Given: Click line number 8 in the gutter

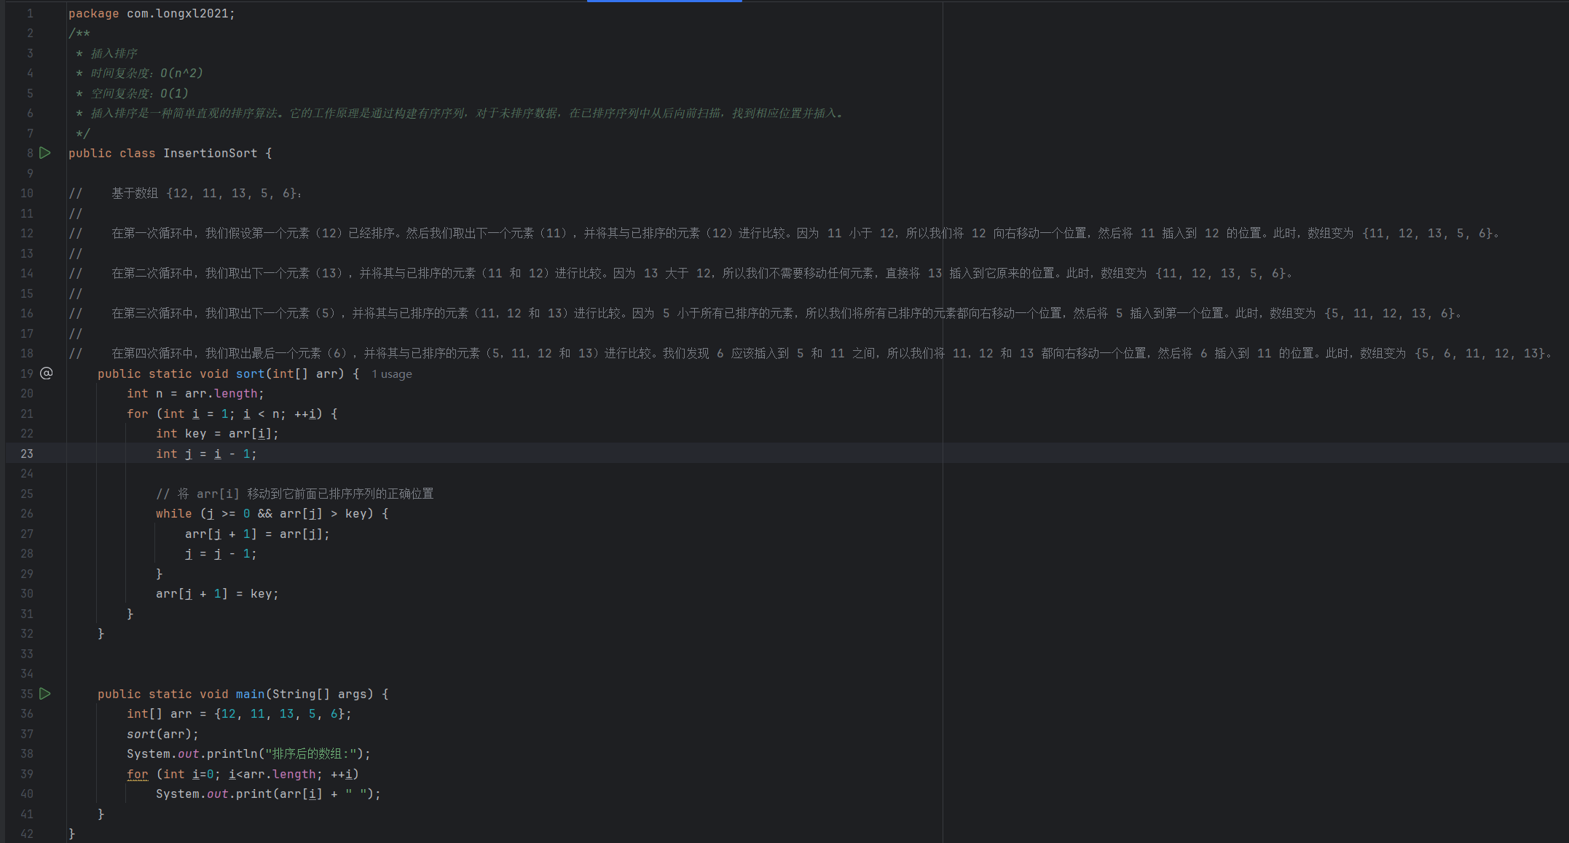Looking at the screenshot, I should (30, 154).
